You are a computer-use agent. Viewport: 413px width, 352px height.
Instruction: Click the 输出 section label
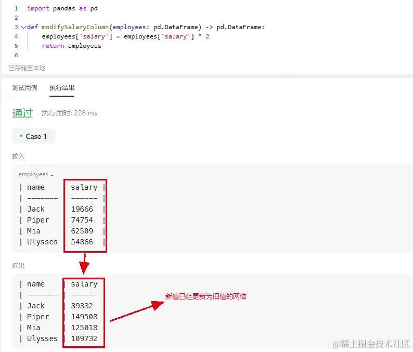pyautogui.click(x=18, y=266)
